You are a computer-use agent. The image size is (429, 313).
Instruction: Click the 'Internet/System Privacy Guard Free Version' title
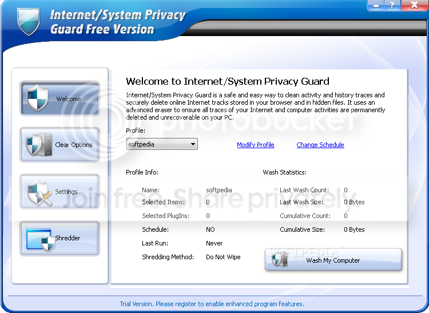(118, 22)
